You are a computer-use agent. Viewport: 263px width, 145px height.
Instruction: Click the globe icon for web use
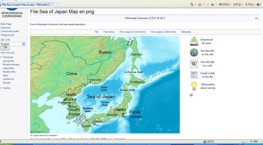coord(194,52)
